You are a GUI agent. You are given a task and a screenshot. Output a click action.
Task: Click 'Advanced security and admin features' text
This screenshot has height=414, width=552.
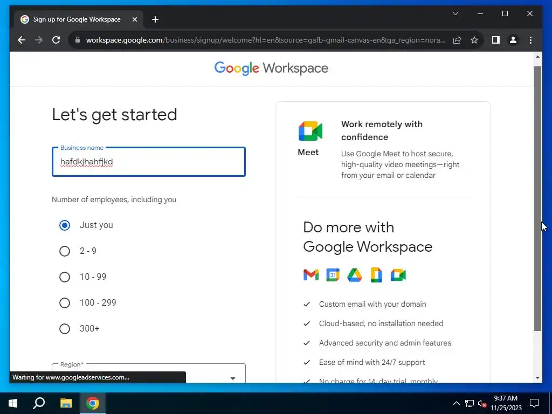pos(385,343)
